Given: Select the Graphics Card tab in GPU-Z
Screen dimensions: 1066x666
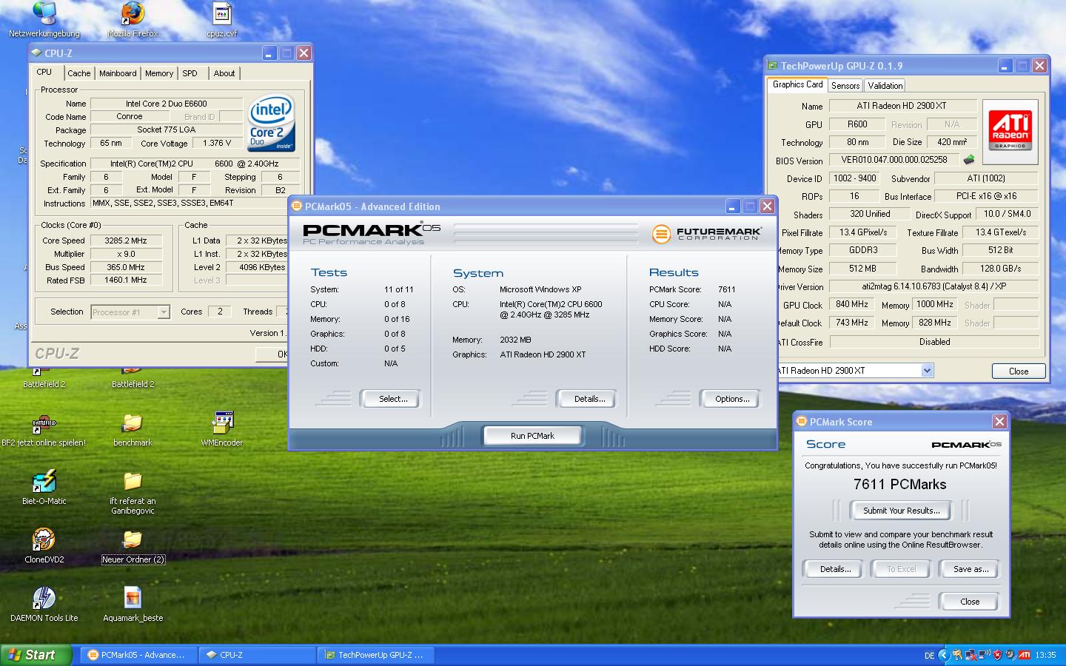Looking at the screenshot, I should pyautogui.click(x=797, y=84).
